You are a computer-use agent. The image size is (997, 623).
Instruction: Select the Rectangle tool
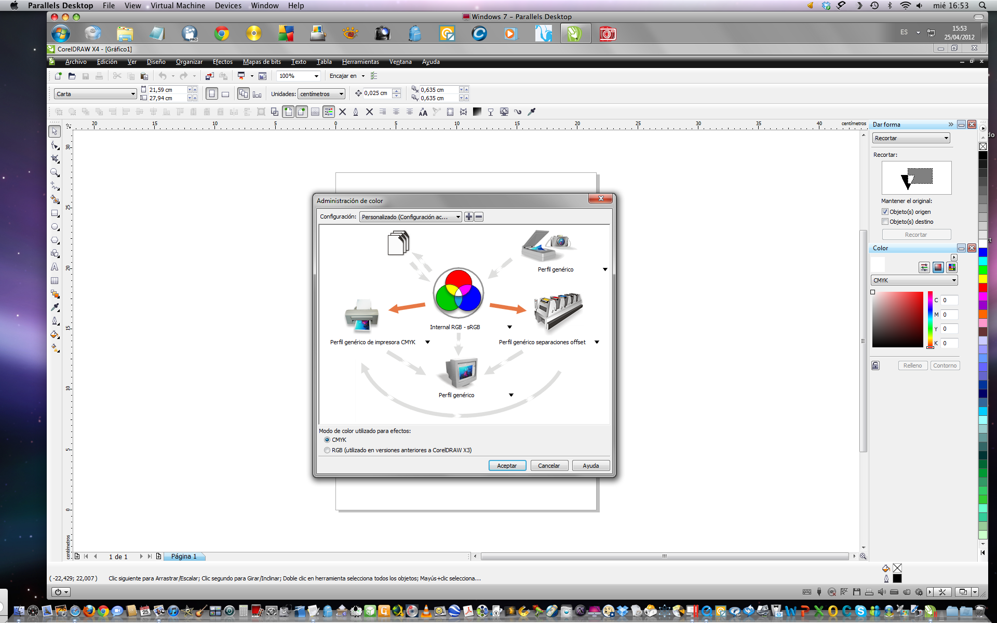click(x=55, y=213)
